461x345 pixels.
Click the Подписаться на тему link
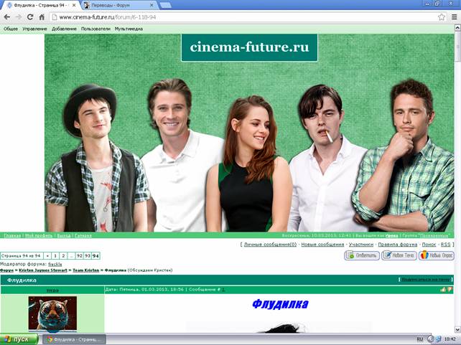[426, 280]
